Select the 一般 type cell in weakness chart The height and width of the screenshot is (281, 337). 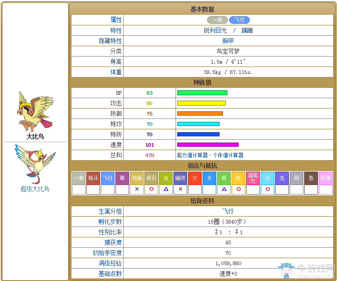pyautogui.click(x=79, y=178)
